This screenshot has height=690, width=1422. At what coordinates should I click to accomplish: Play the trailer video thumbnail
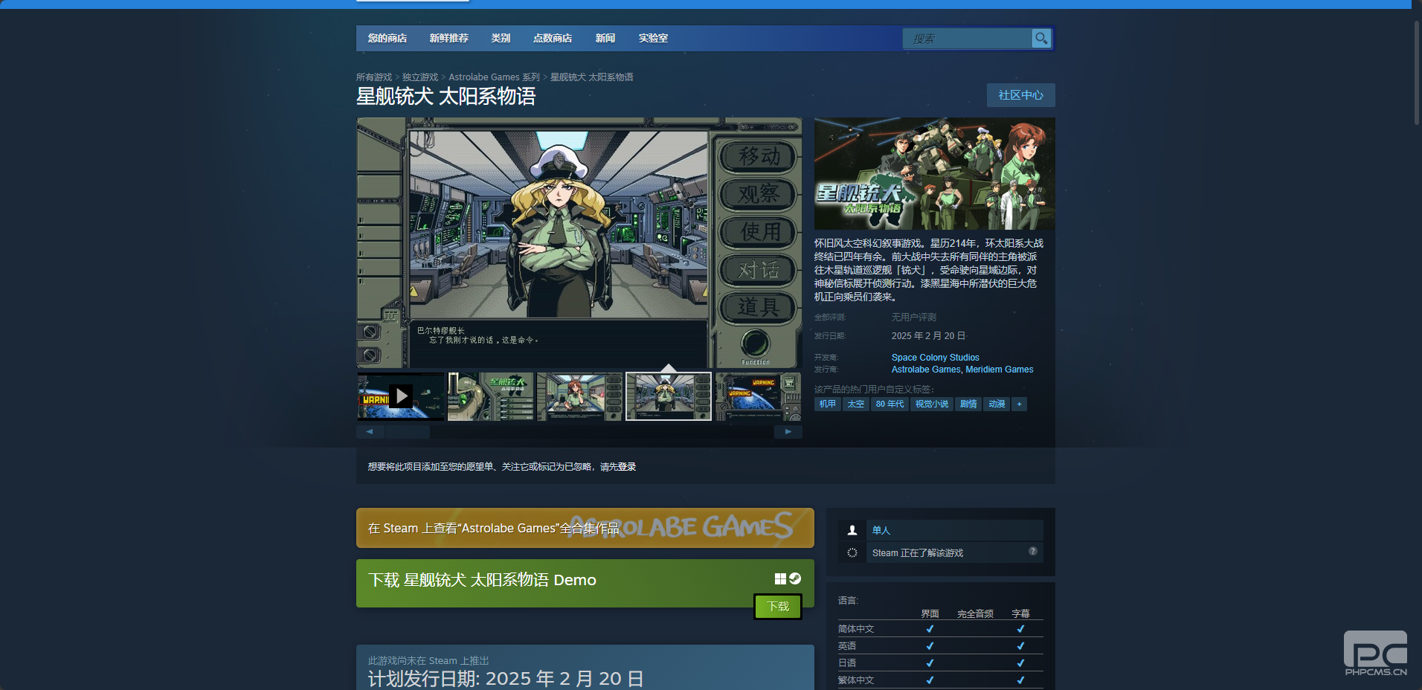pyautogui.click(x=401, y=396)
